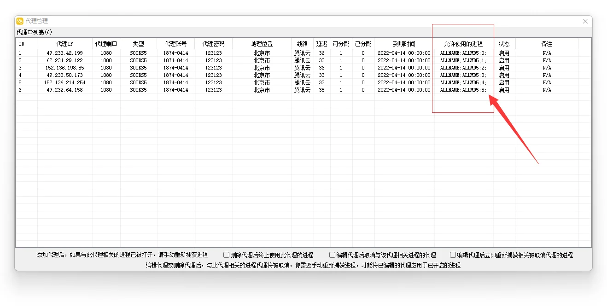Select the proxy row with IP 49.233.42.199
Viewport: 607px width, 308px height.
click(x=64, y=52)
